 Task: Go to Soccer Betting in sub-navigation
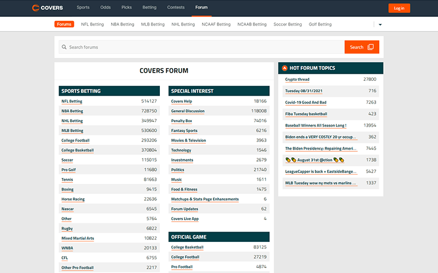pos(288,24)
